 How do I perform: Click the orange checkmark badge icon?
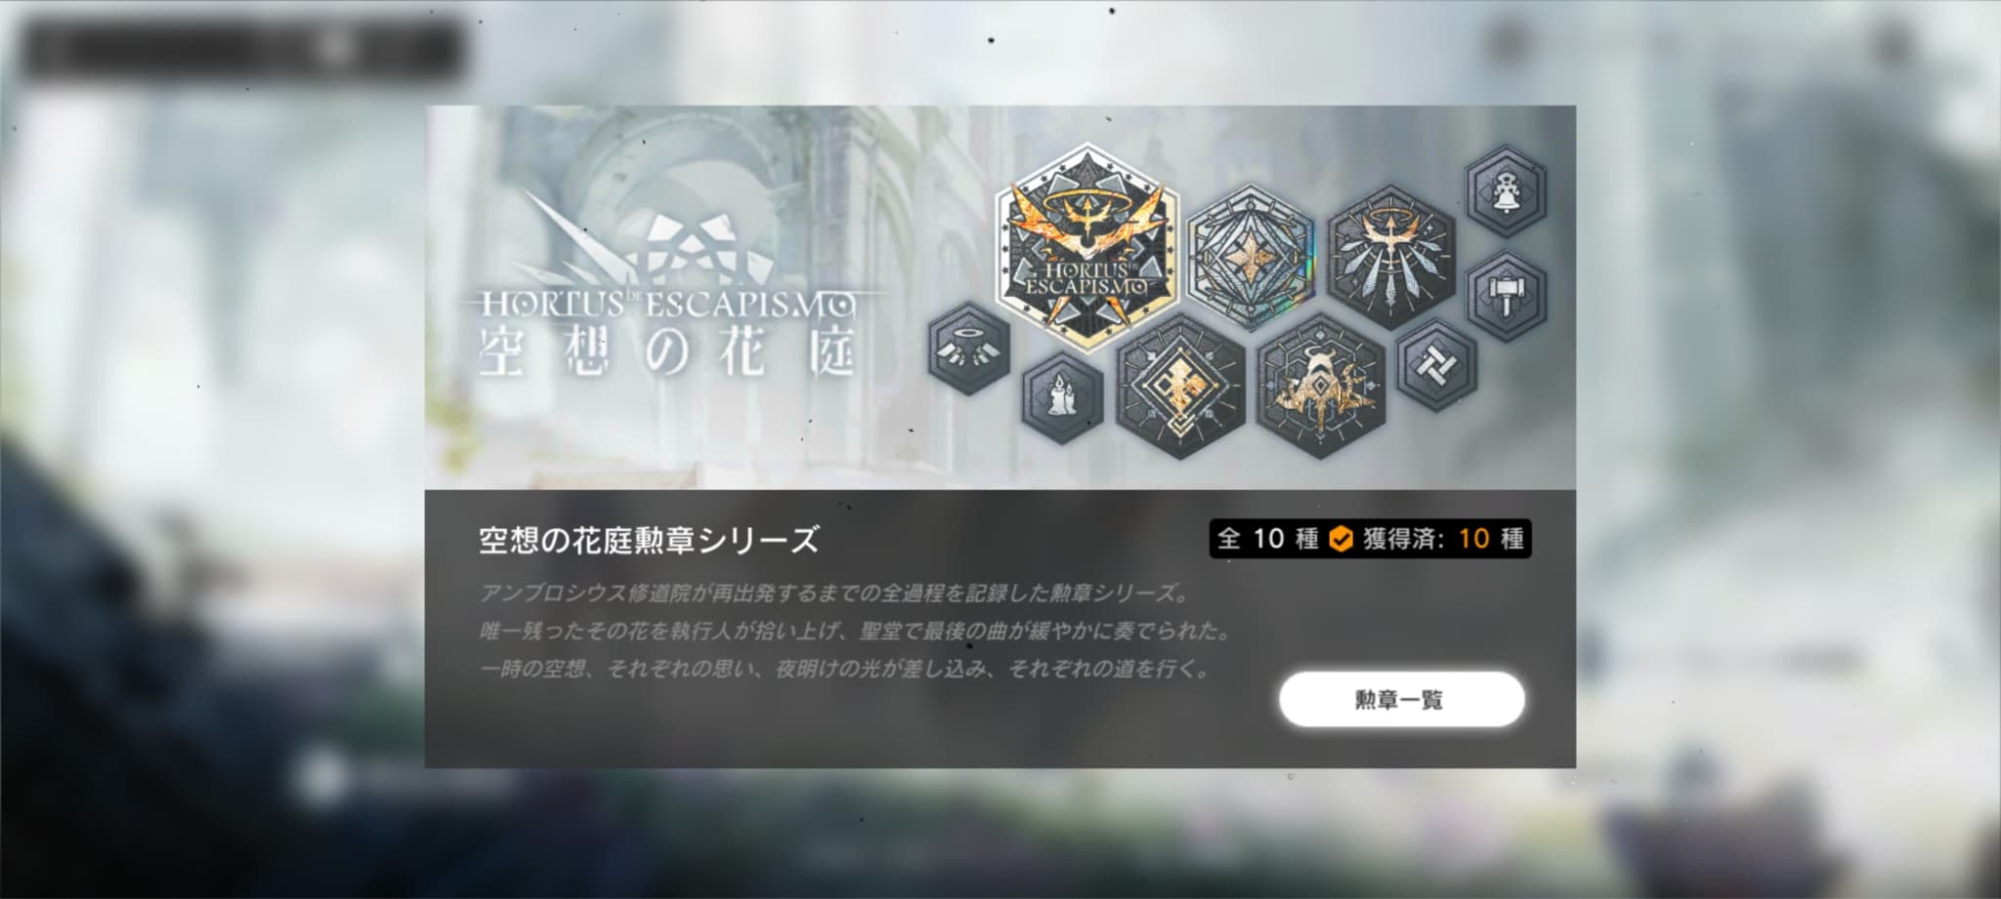(1341, 539)
